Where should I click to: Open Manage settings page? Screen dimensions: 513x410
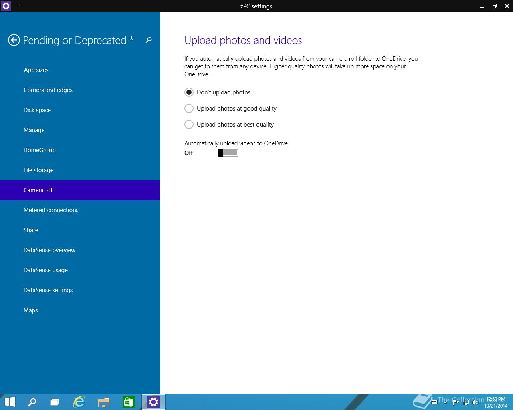tap(80, 130)
